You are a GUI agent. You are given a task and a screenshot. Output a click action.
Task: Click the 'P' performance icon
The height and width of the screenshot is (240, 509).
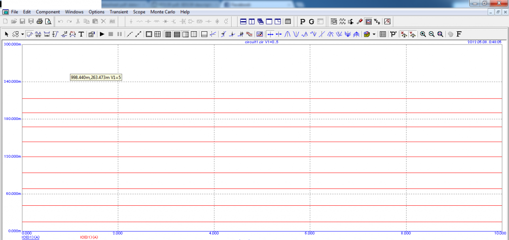tap(394, 34)
